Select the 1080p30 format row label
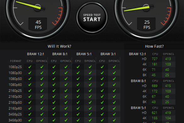The height and width of the screenshot is (123, 184). [15, 73]
